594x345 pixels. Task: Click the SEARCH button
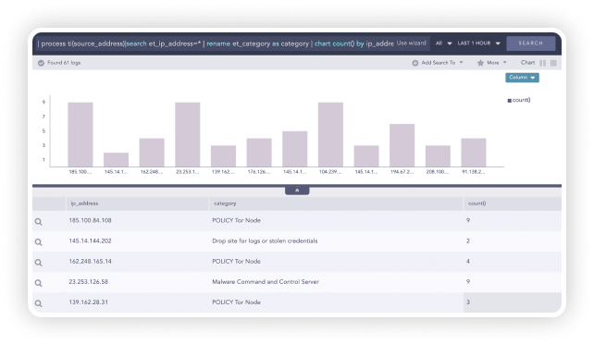click(x=530, y=43)
